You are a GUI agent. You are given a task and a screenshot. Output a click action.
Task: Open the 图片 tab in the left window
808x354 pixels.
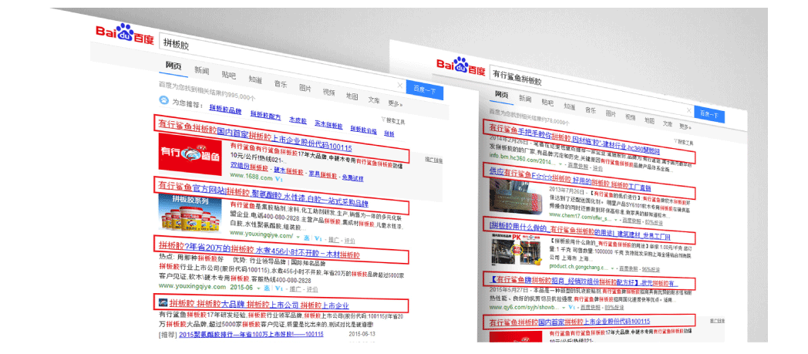pos(305,88)
